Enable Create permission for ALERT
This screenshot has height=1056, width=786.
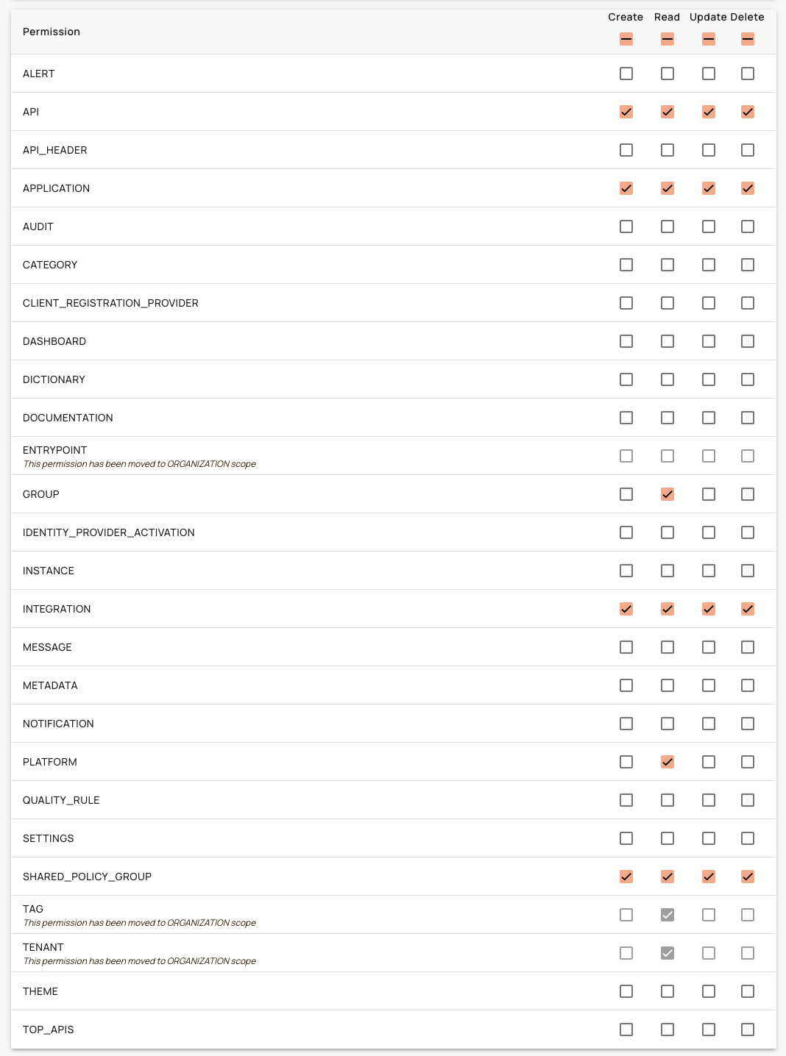[626, 74]
